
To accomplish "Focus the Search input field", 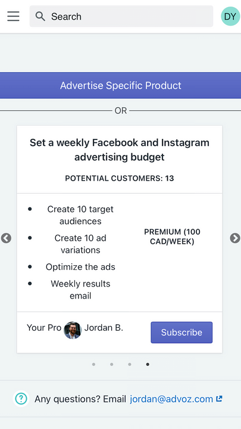I will click(121, 17).
